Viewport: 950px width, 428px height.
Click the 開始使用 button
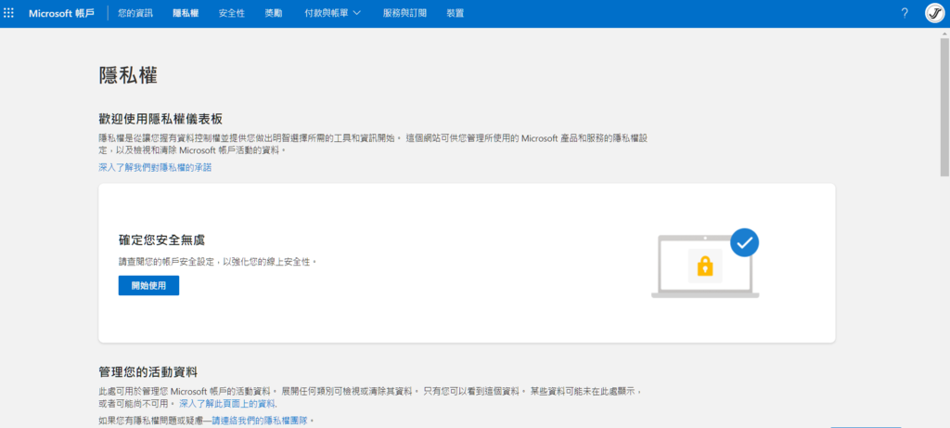coord(148,286)
